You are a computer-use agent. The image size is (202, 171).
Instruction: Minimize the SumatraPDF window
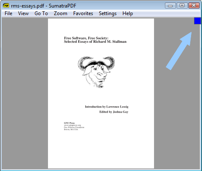coord(170,5)
